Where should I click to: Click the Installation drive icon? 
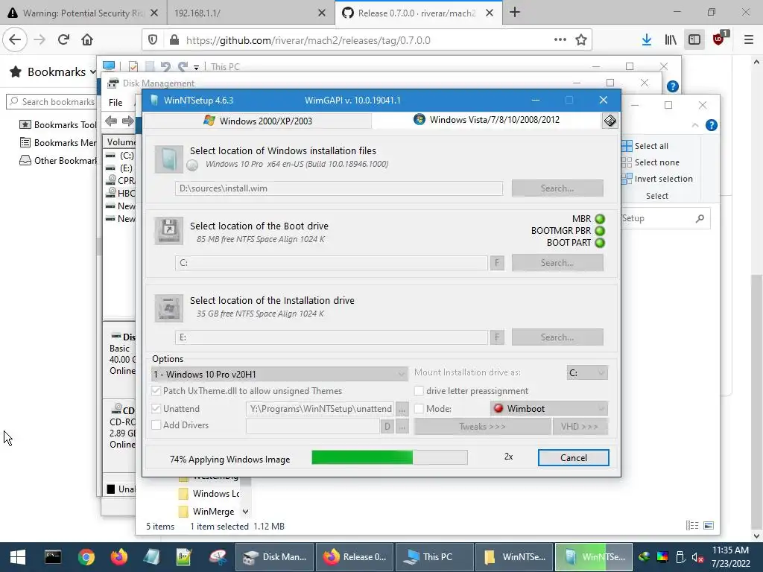pyautogui.click(x=169, y=308)
